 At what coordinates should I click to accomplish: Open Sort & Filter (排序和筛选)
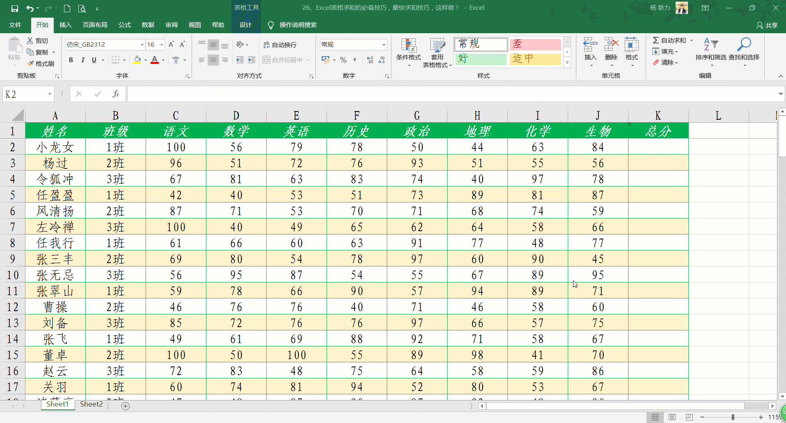click(711, 52)
